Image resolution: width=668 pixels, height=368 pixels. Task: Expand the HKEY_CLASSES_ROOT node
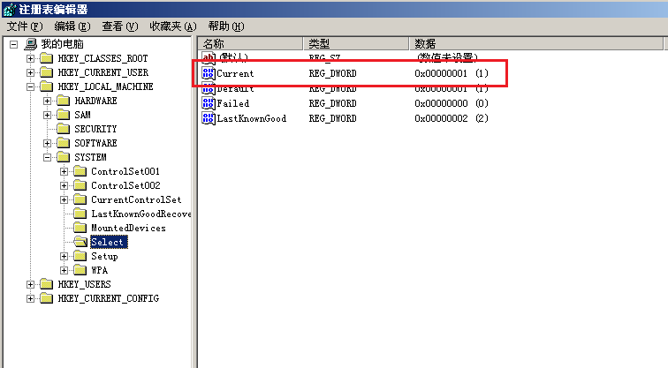point(30,58)
